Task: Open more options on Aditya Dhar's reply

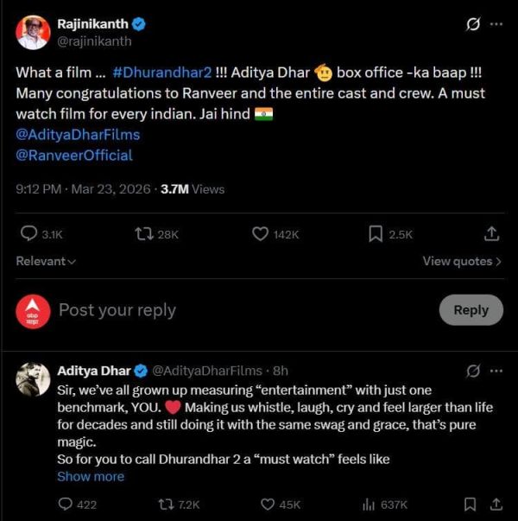Action: (496, 372)
